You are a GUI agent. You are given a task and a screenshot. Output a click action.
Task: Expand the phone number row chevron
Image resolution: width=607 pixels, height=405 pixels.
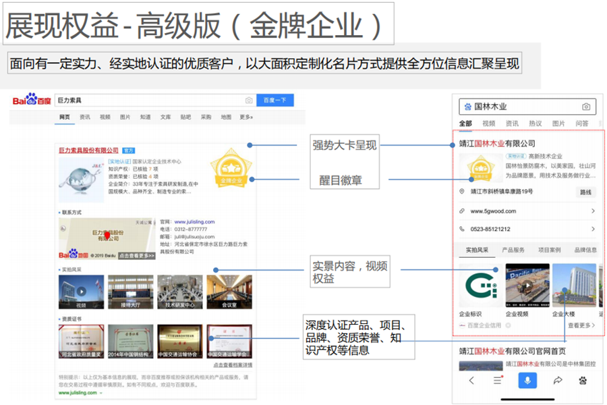coord(593,229)
